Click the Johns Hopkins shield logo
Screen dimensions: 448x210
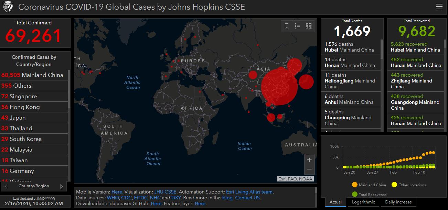click(x=8, y=7)
